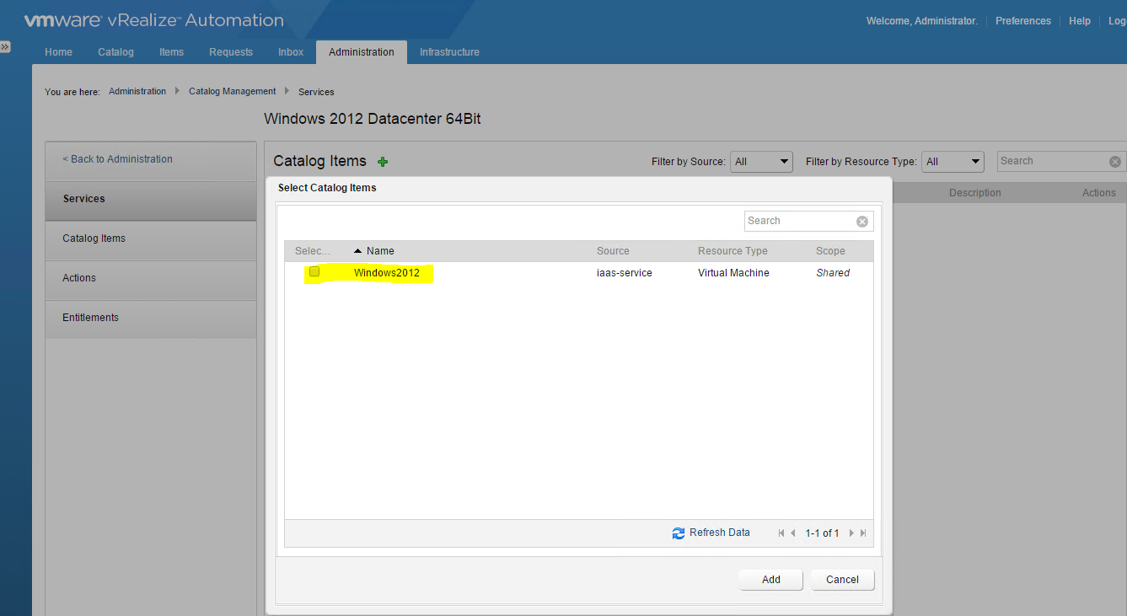Open Filter by Source dropdown

click(761, 162)
